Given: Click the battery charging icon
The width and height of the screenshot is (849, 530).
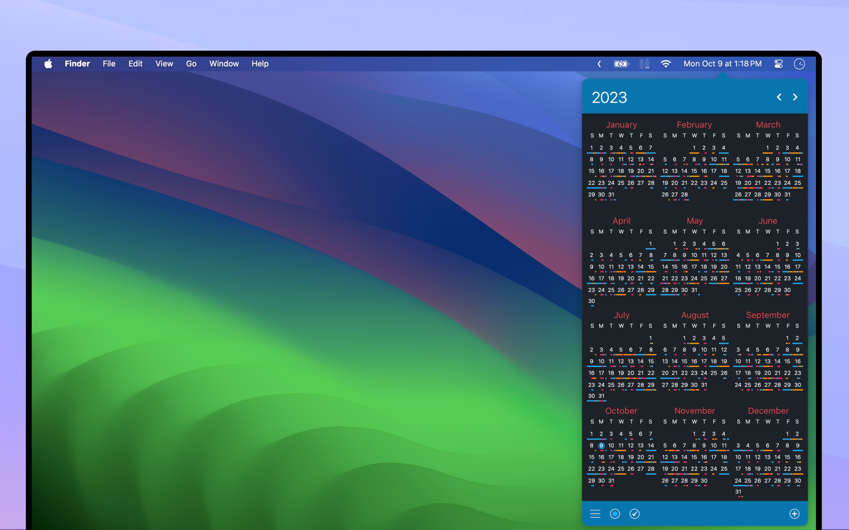Looking at the screenshot, I should [x=621, y=64].
